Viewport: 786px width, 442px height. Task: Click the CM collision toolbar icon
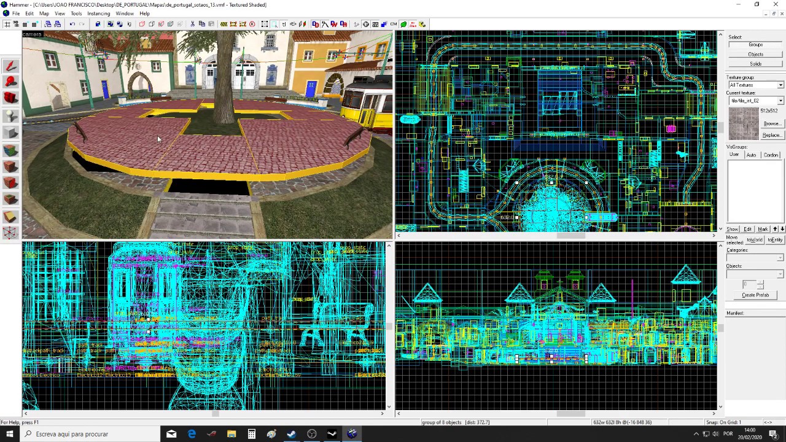point(394,25)
